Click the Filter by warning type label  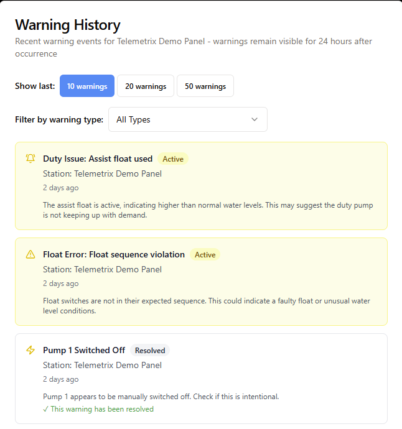tap(59, 119)
